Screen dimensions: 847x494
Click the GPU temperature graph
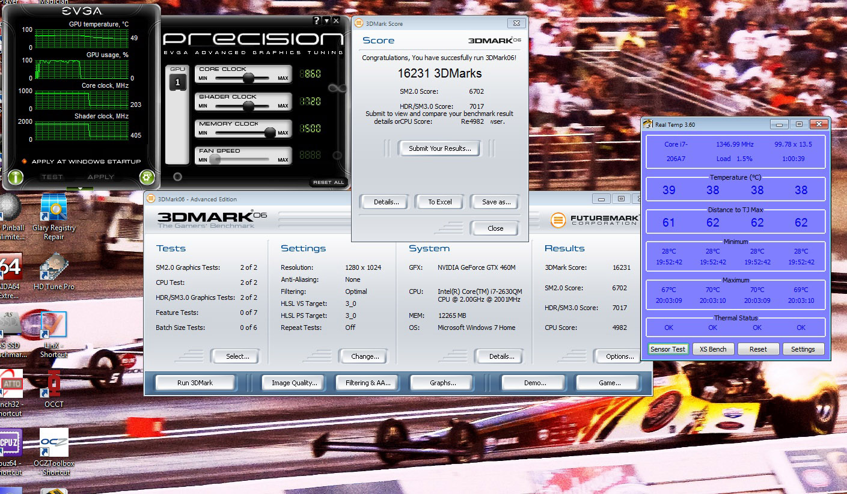(x=82, y=37)
